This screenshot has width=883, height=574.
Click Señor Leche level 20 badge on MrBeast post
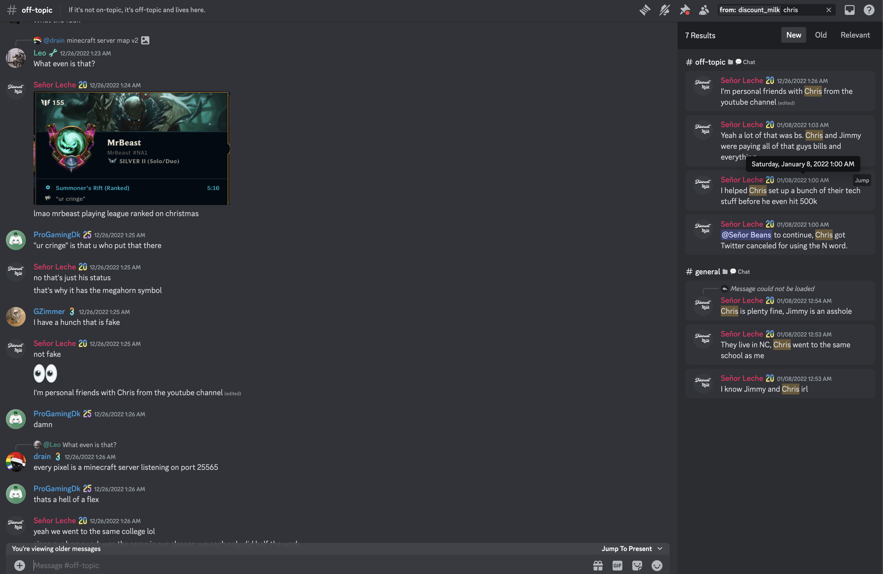[83, 85]
